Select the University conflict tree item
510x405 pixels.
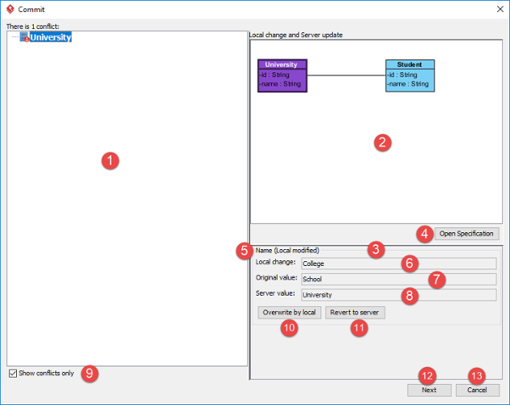click(51, 37)
